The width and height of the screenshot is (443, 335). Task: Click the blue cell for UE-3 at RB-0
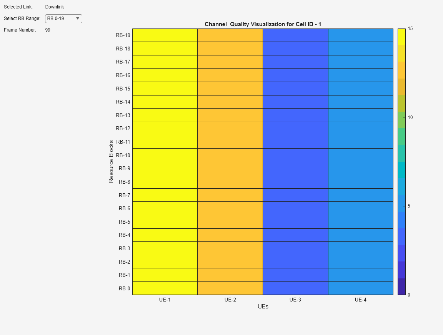[x=295, y=288]
